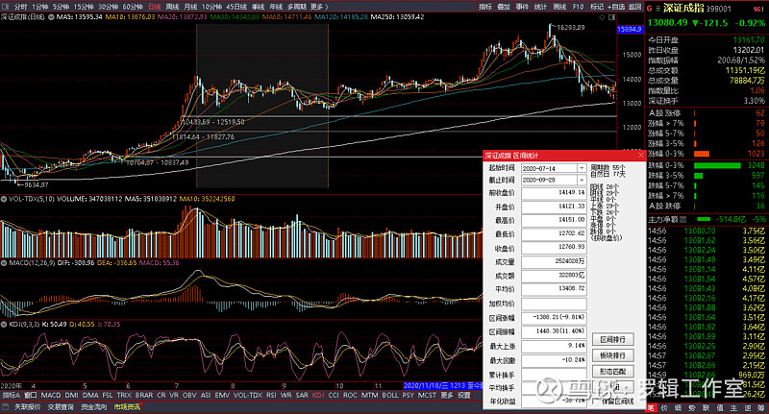The image size is (769, 414).
Task: Expand the 起始时间 date dropdown
Action: click(582, 167)
